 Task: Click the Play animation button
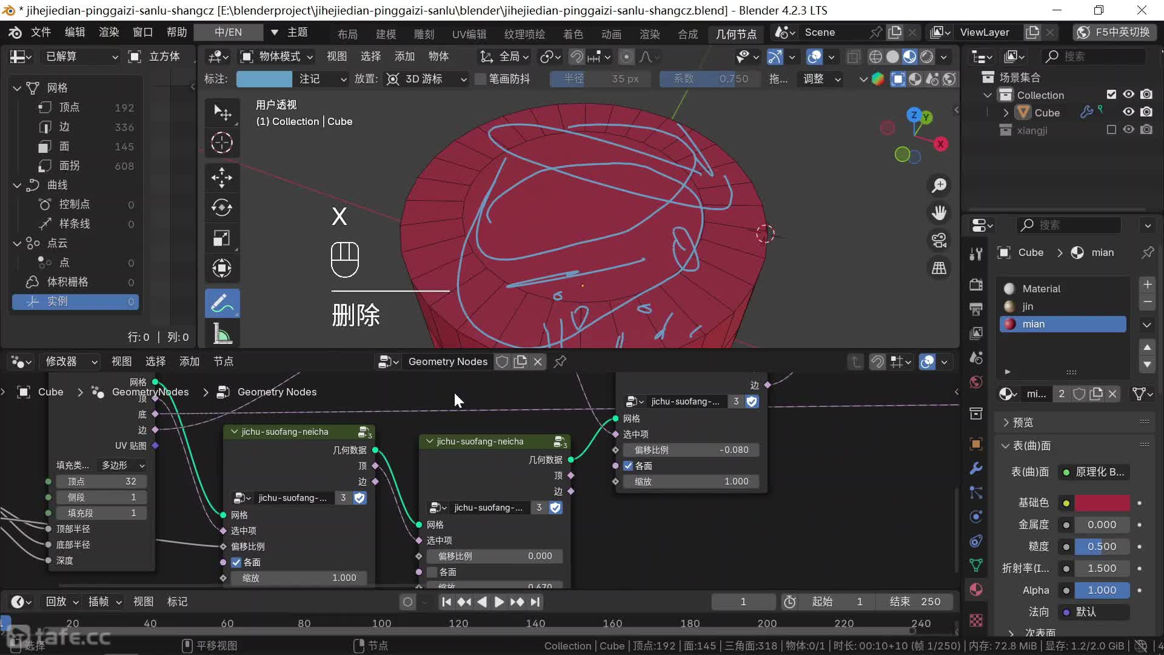coord(499,602)
